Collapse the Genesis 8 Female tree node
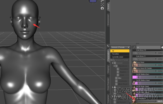Image resolution: width=163 pixels, height=104 pixels. pyautogui.click(x=111, y=60)
